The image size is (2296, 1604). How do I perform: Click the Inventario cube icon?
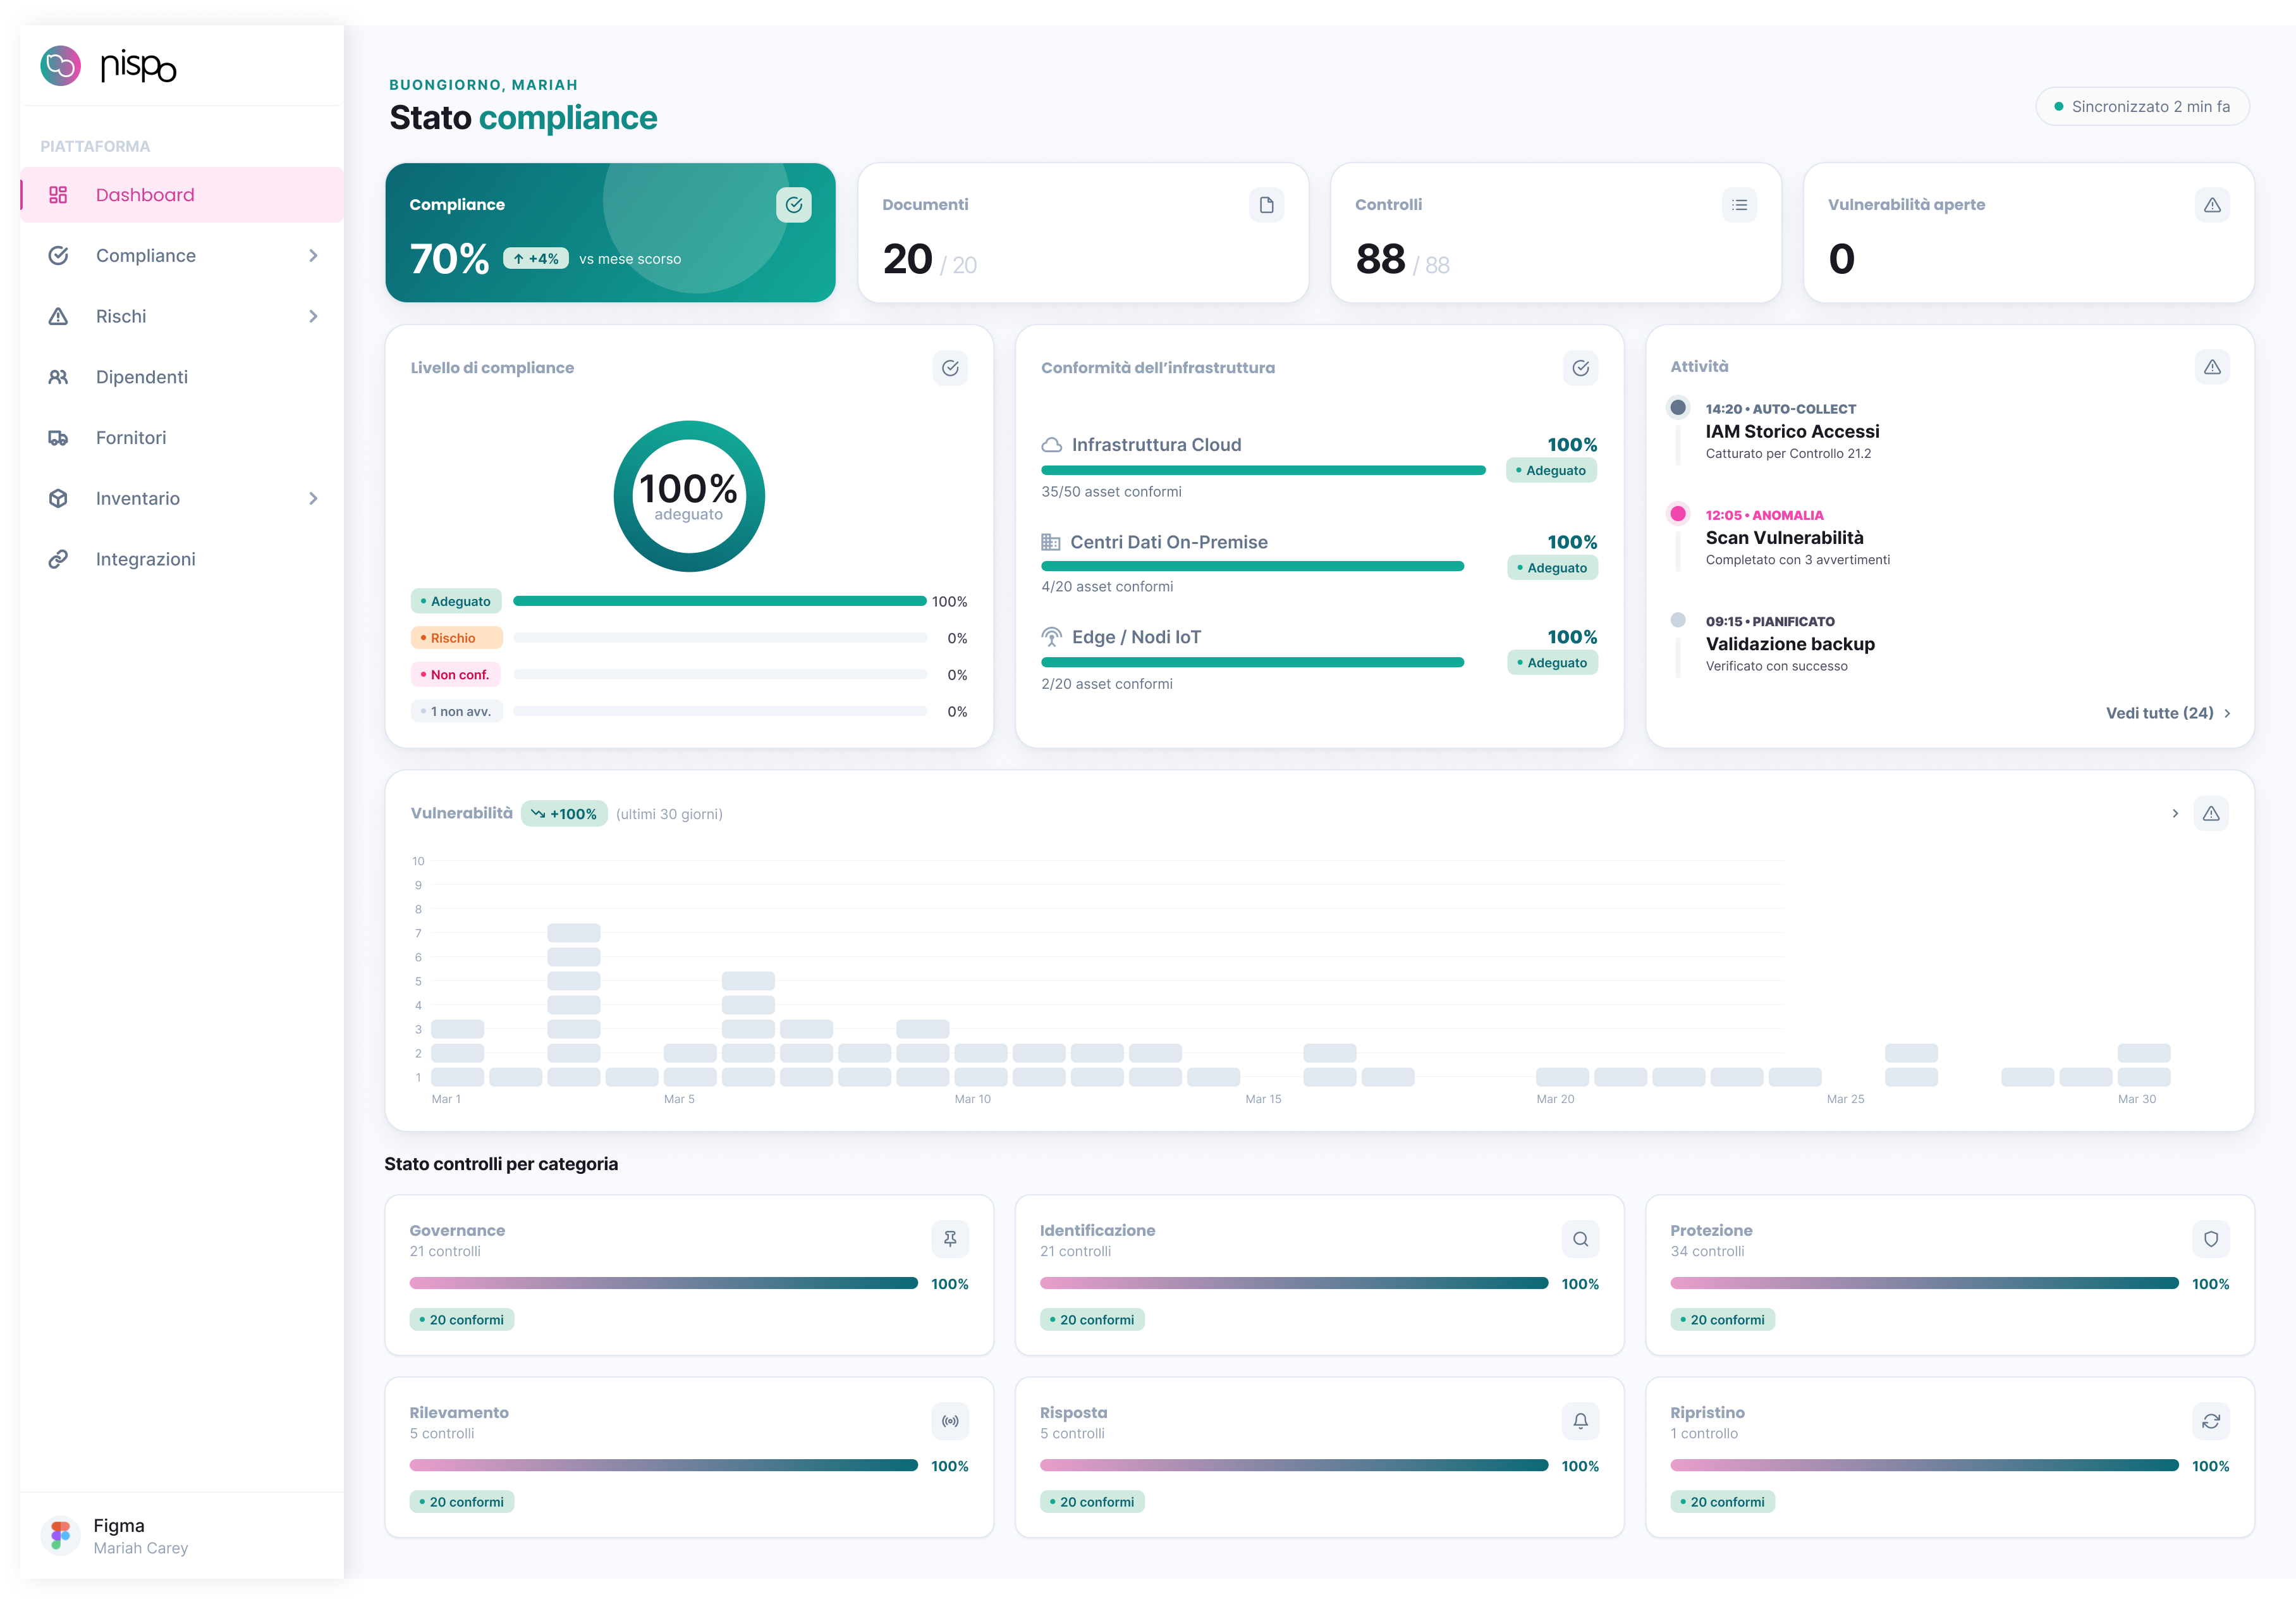tap(58, 498)
